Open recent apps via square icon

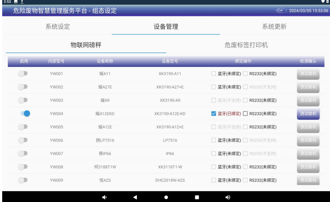(197, 197)
